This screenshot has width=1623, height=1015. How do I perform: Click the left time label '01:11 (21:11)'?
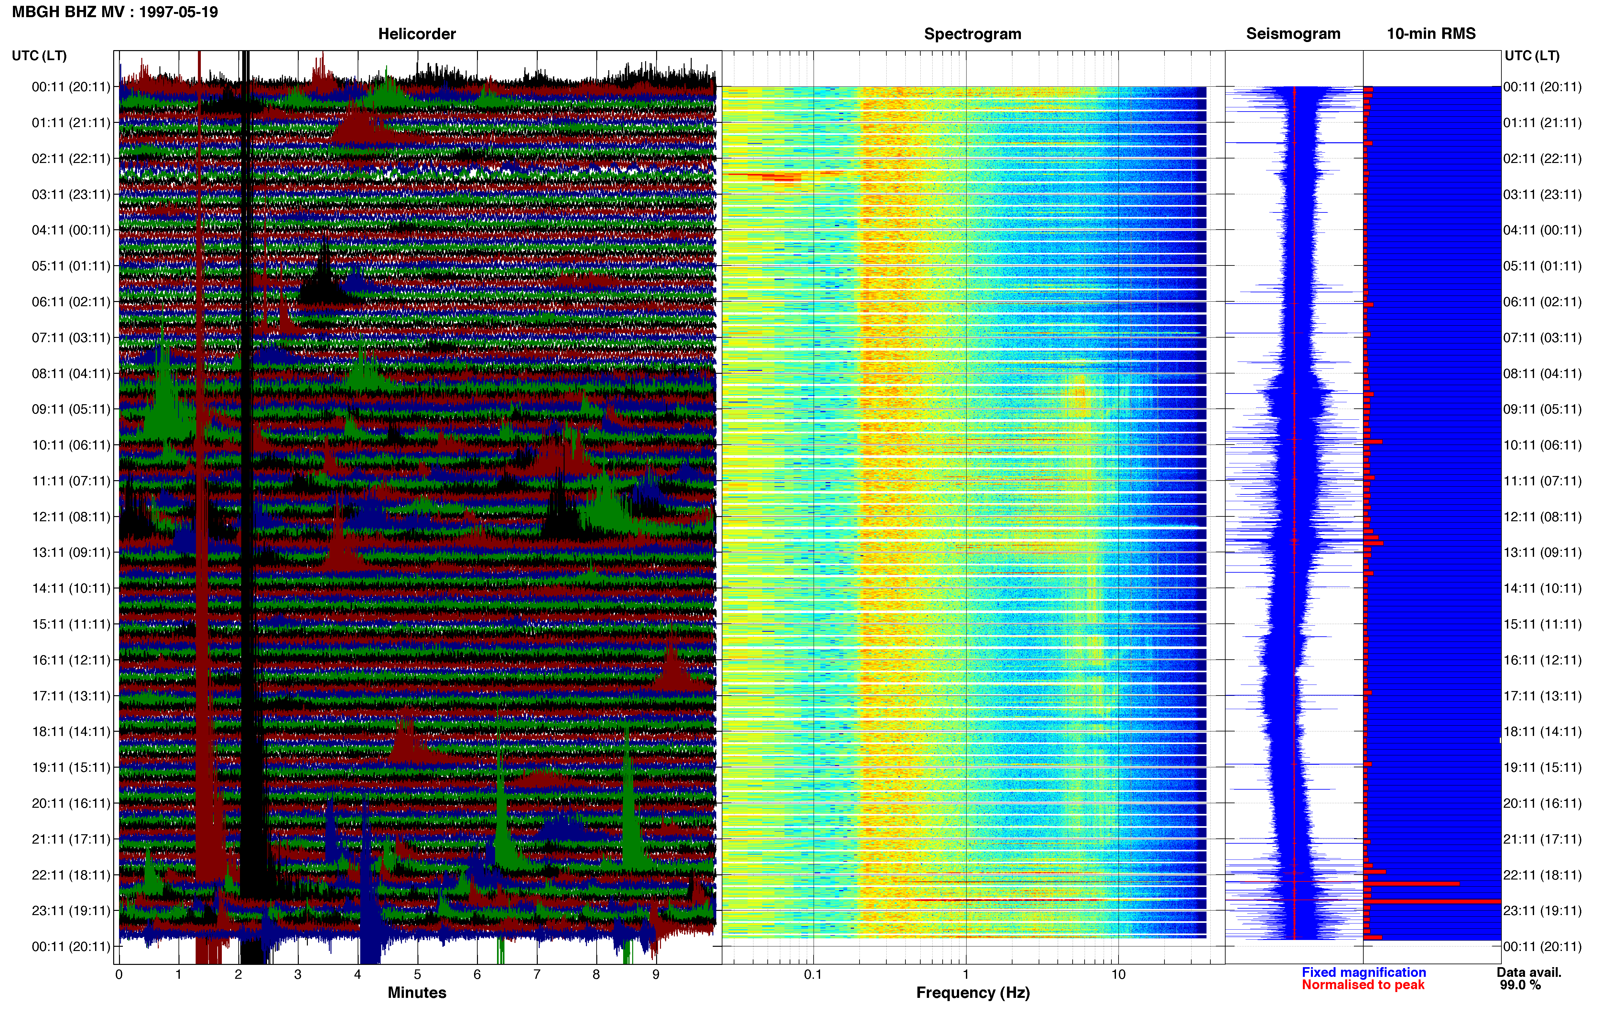click(71, 123)
